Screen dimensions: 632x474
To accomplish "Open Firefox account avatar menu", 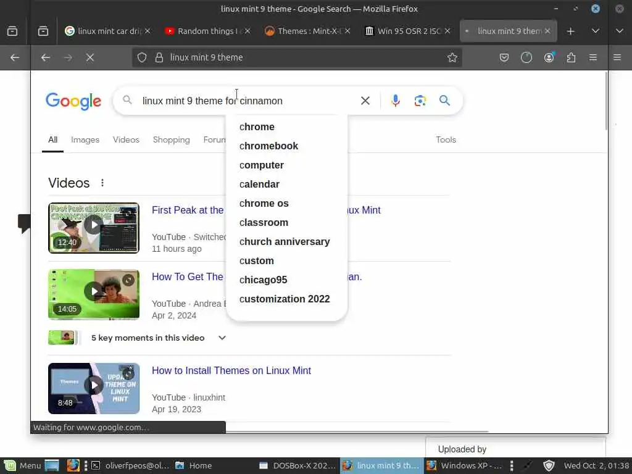I will pyautogui.click(x=549, y=57).
